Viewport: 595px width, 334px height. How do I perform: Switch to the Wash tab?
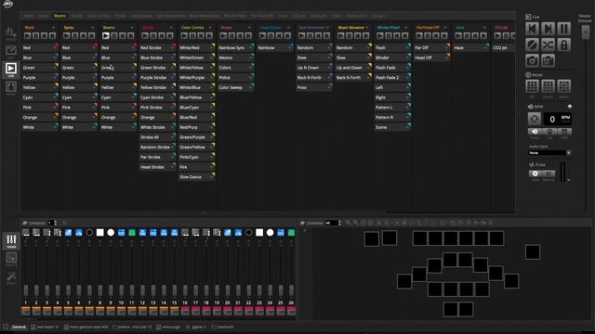(x=28, y=16)
